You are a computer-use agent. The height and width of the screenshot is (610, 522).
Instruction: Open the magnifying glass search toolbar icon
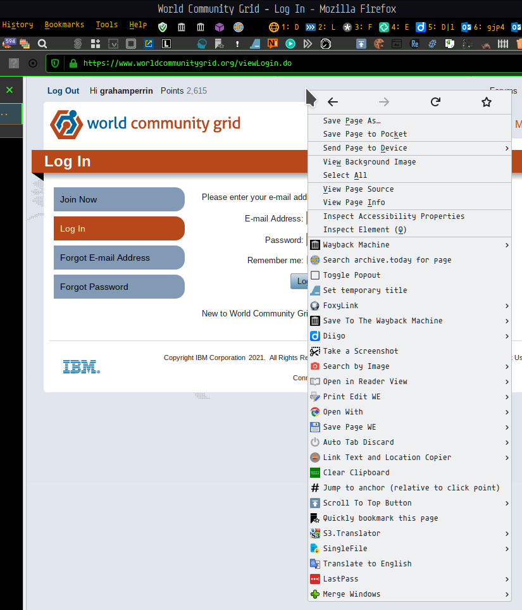42,44
